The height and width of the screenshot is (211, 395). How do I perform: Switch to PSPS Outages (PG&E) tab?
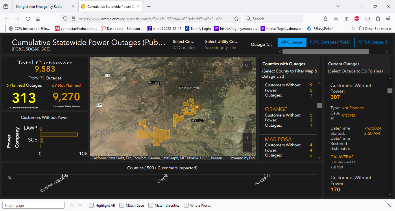coord(330,42)
